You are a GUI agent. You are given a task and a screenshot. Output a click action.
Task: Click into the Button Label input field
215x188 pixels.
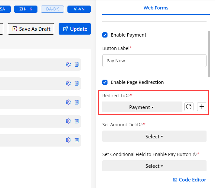pos(154,61)
